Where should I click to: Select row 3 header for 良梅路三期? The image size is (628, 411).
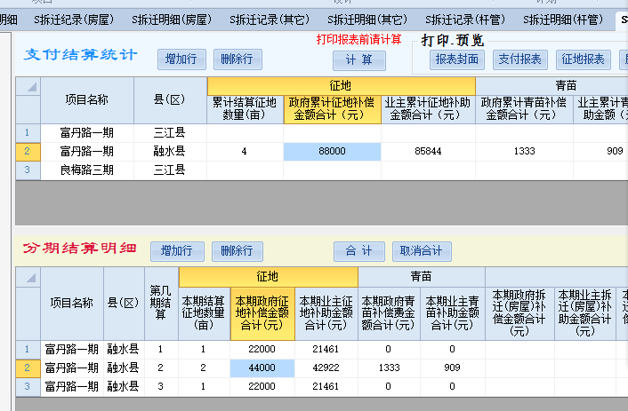(x=28, y=169)
